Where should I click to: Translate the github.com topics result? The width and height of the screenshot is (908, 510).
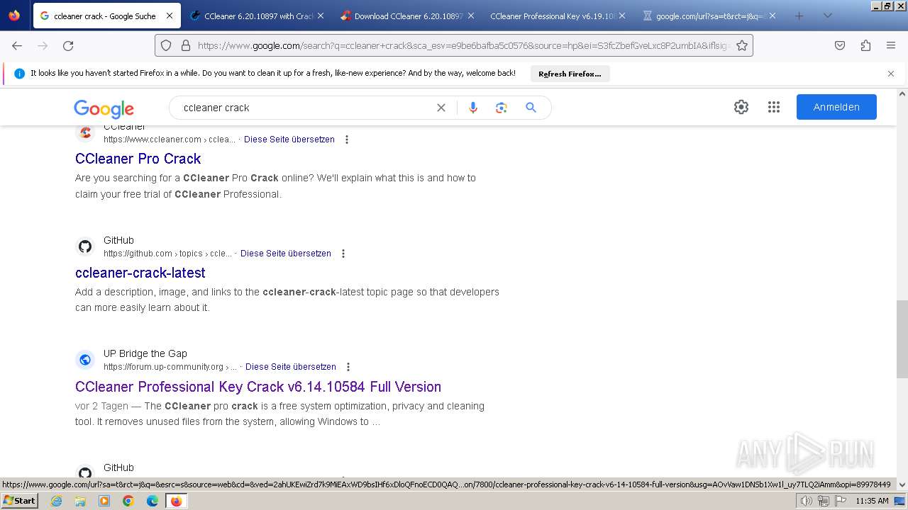point(286,254)
